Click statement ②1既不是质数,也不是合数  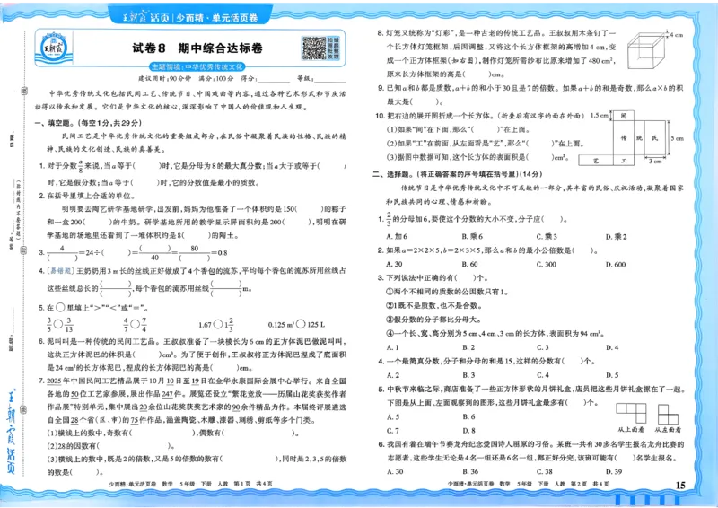(434, 305)
